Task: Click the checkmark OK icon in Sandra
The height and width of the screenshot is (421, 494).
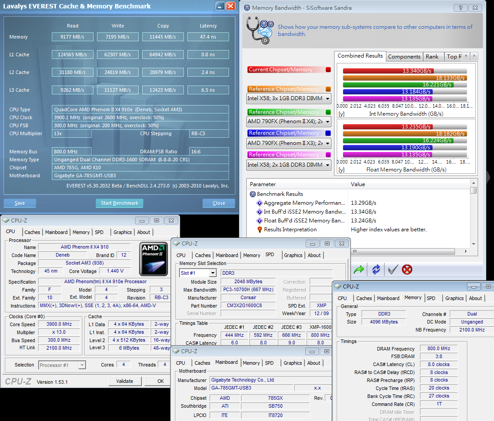Action: [393, 269]
